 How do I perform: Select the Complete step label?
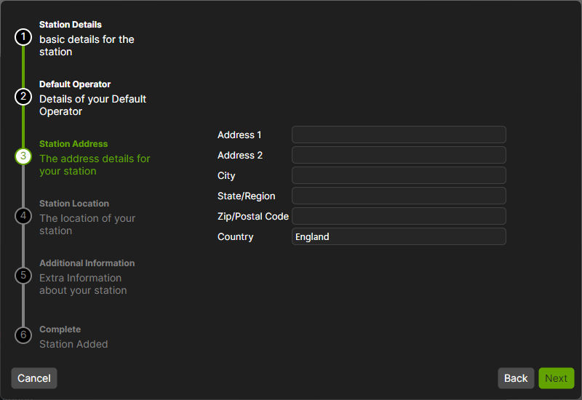click(60, 329)
